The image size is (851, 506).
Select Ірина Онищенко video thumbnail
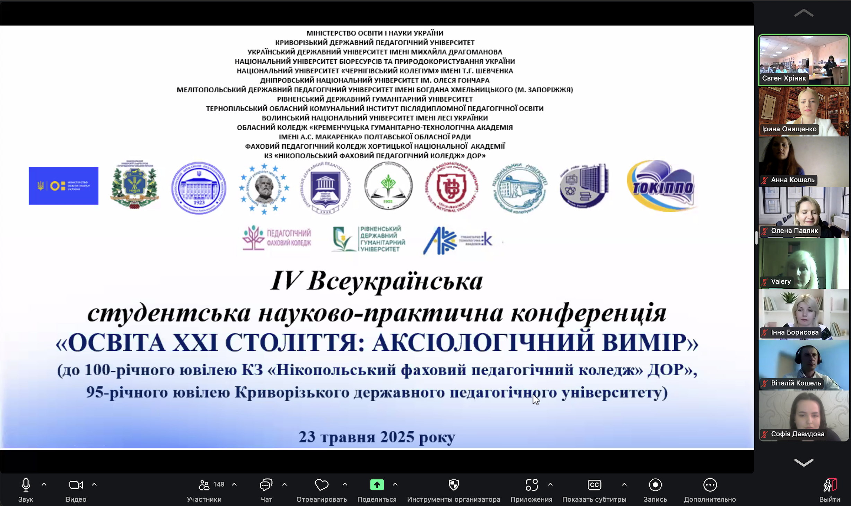804,111
